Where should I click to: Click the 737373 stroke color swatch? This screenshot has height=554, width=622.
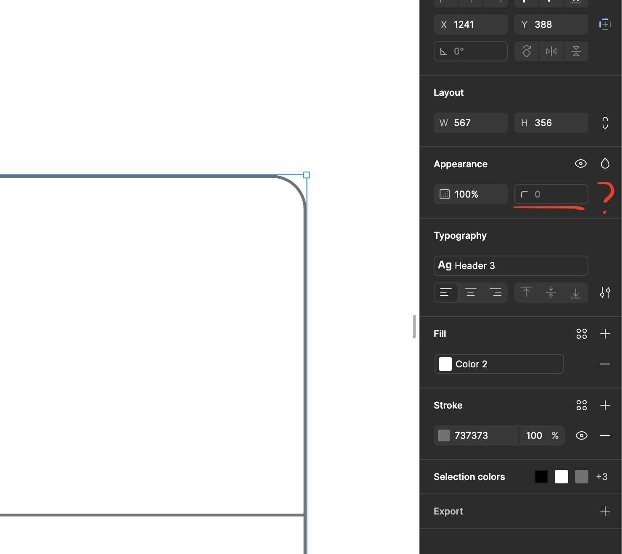coord(444,435)
